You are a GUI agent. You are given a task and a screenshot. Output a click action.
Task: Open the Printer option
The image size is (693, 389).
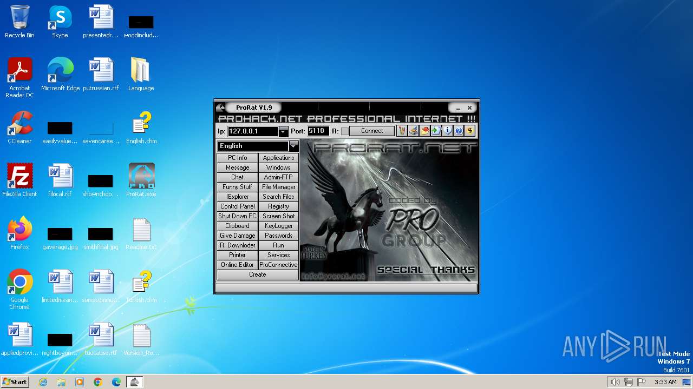[237, 255]
